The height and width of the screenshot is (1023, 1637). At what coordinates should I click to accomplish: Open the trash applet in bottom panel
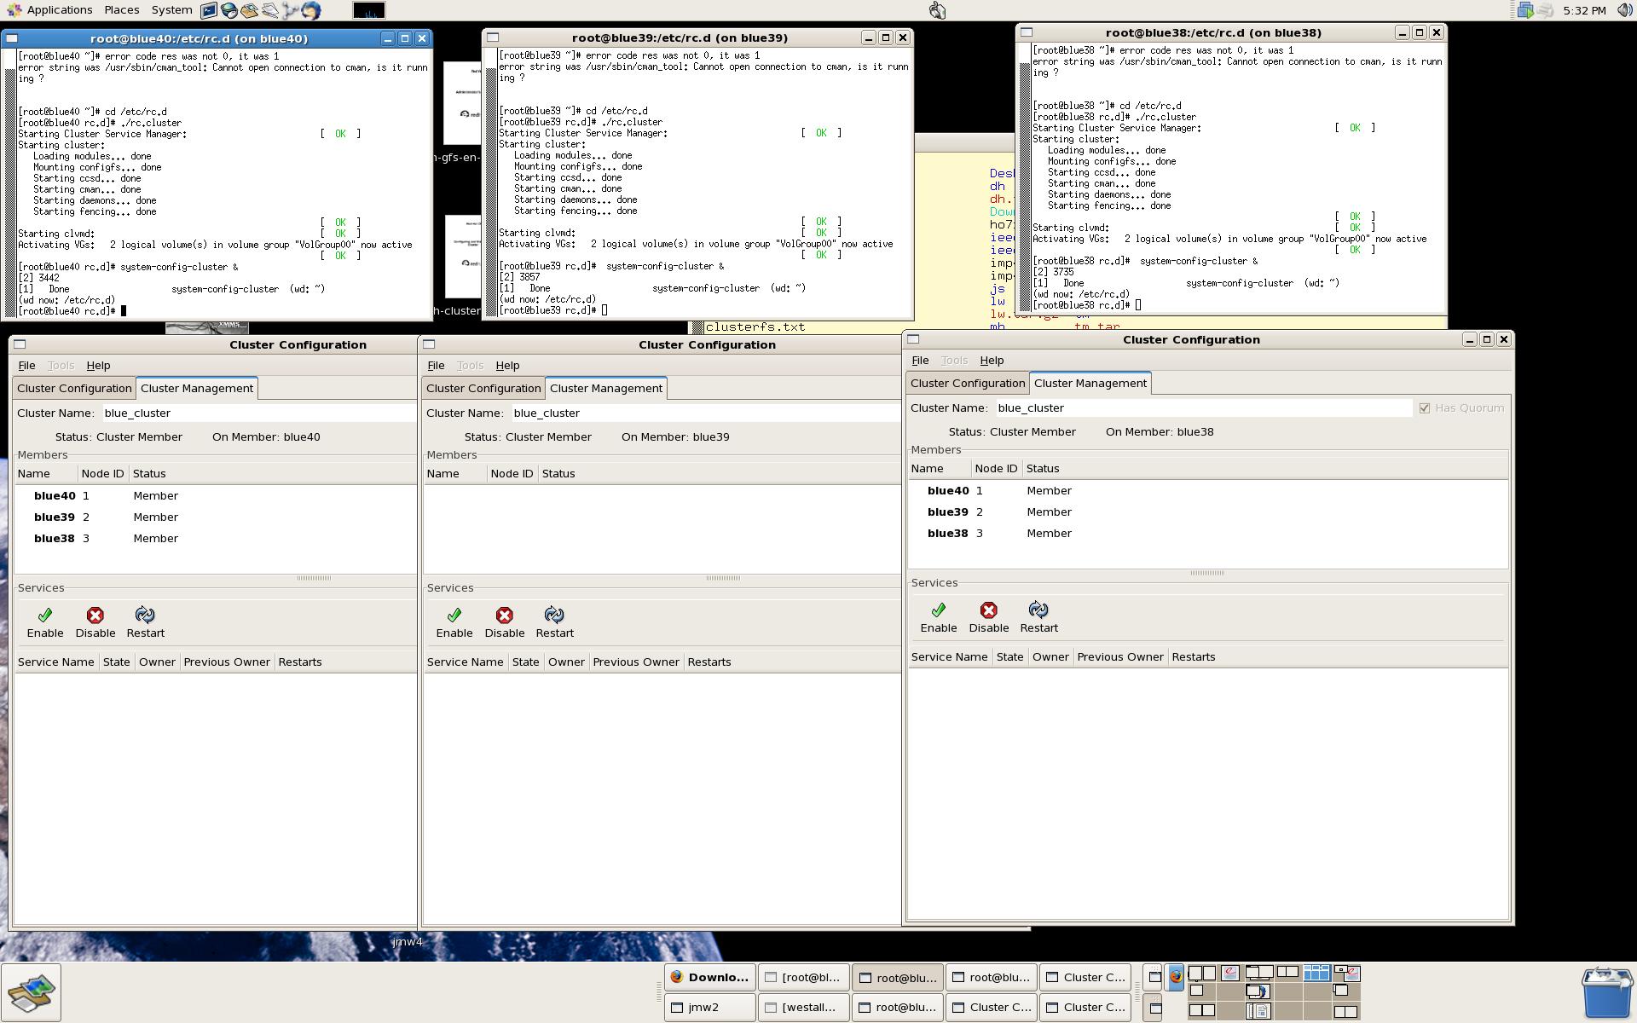pos(1606,991)
